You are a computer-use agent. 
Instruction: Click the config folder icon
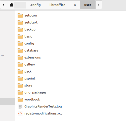pos(20,43)
